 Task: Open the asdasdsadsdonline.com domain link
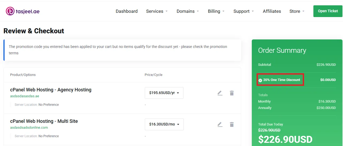pos(29,128)
